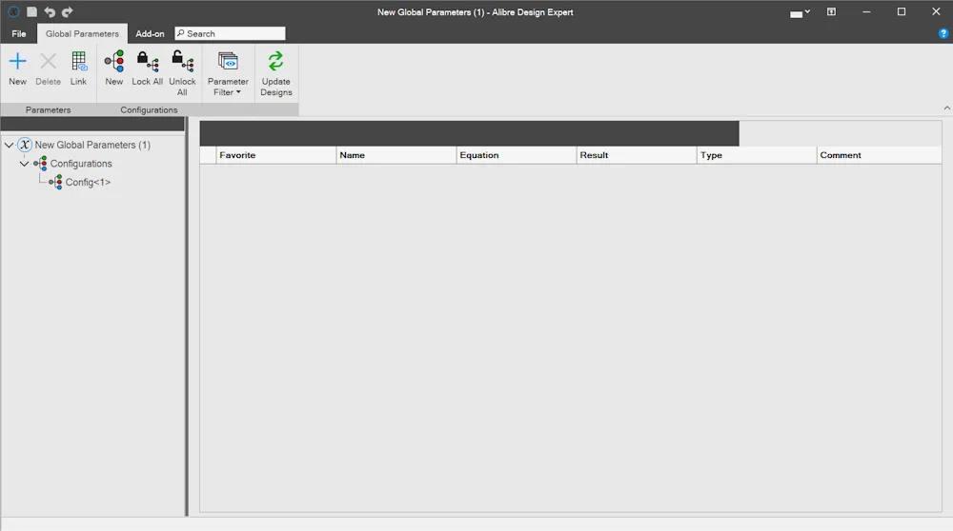The image size is (953, 531).
Task: Click the Unlock All configurations icon
Action: (x=182, y=61)
